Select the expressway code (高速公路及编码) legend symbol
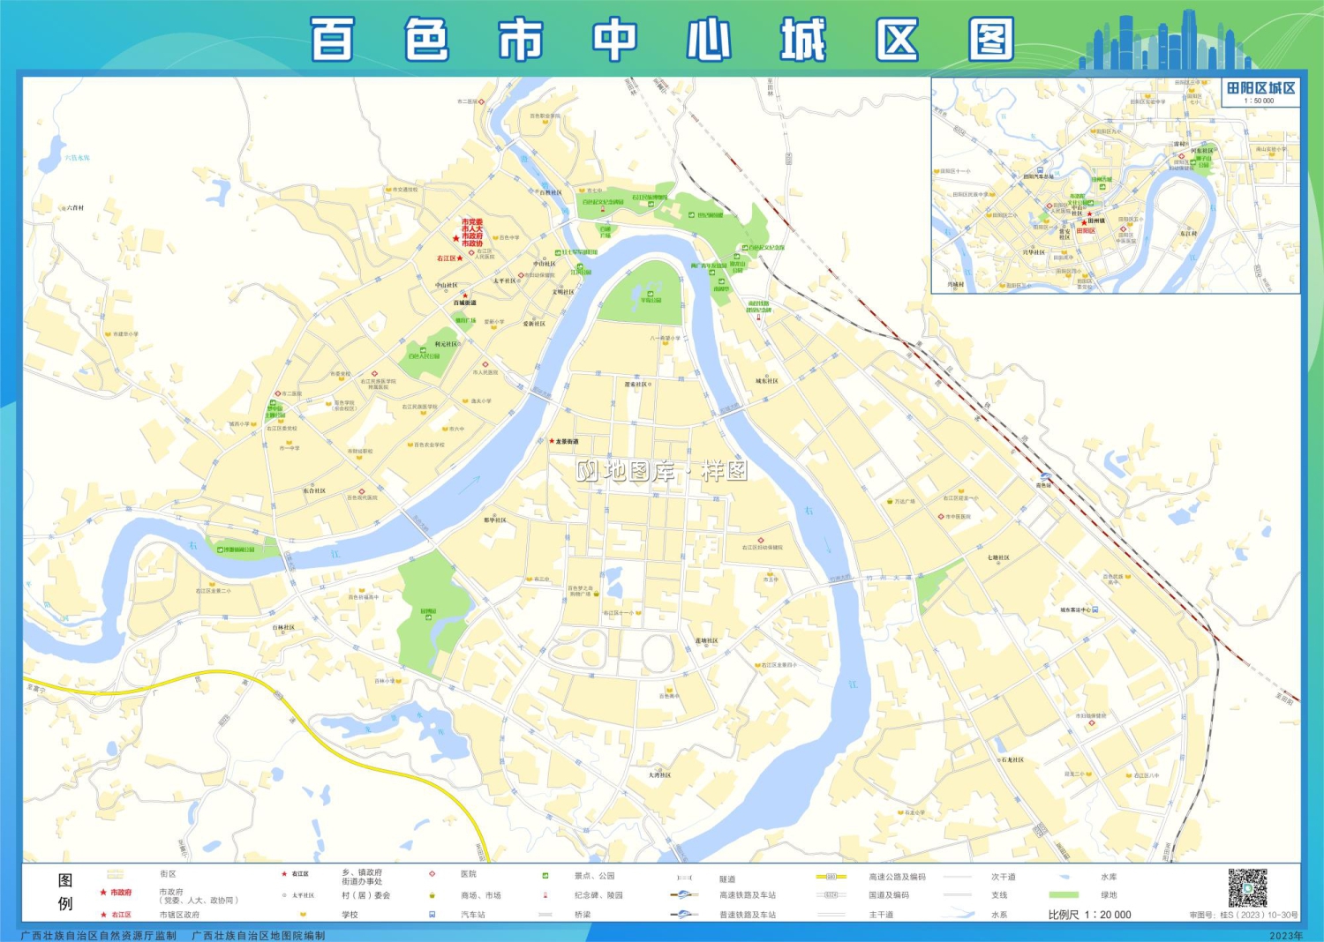The image size is (1324, 942). tap(831, 875)
